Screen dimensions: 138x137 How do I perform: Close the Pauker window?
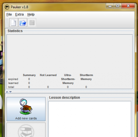click(128, 6)
